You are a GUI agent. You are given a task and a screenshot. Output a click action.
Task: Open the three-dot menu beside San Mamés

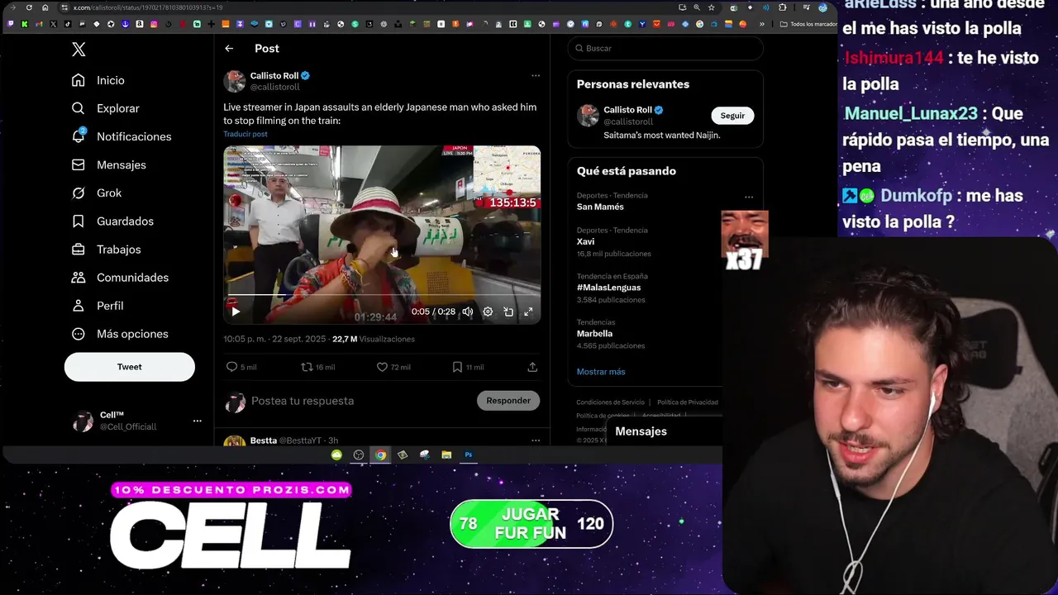(x=749, y=197)
